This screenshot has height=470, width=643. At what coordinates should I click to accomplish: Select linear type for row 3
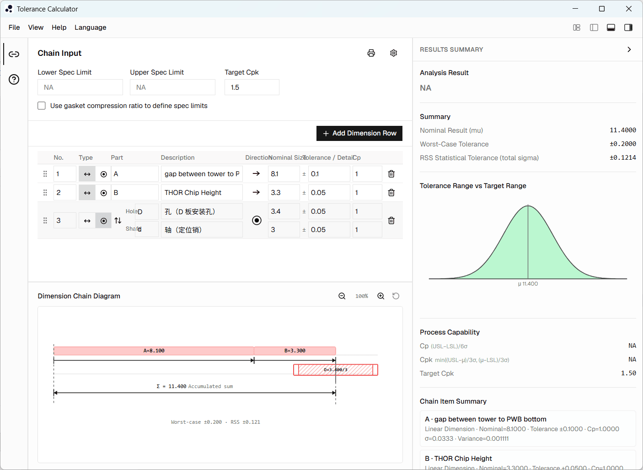(x=87, y=221)
